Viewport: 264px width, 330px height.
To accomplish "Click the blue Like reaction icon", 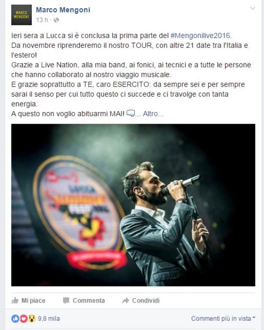I will point(15,318).
